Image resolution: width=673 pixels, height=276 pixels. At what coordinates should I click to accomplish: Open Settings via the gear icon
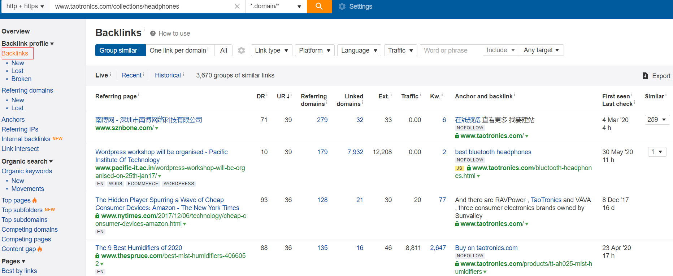pos(342,6)
